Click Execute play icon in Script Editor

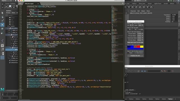(x=145, y=71)
